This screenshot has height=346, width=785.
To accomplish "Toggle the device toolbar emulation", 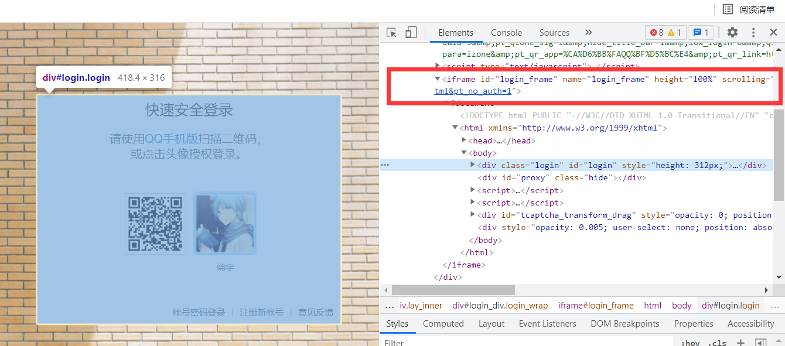I will point(411,32).
